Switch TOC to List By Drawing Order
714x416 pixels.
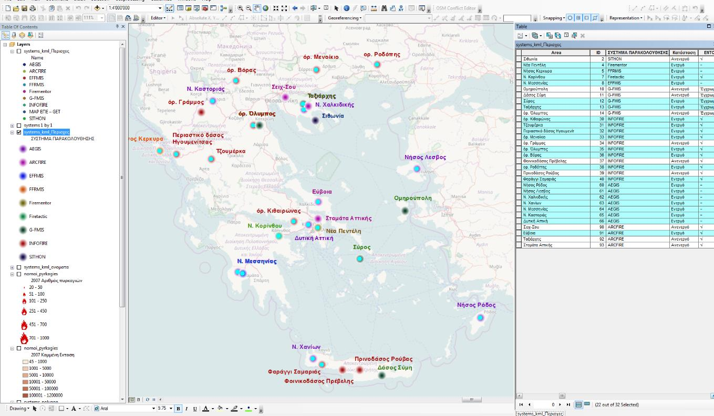point(6,35)
